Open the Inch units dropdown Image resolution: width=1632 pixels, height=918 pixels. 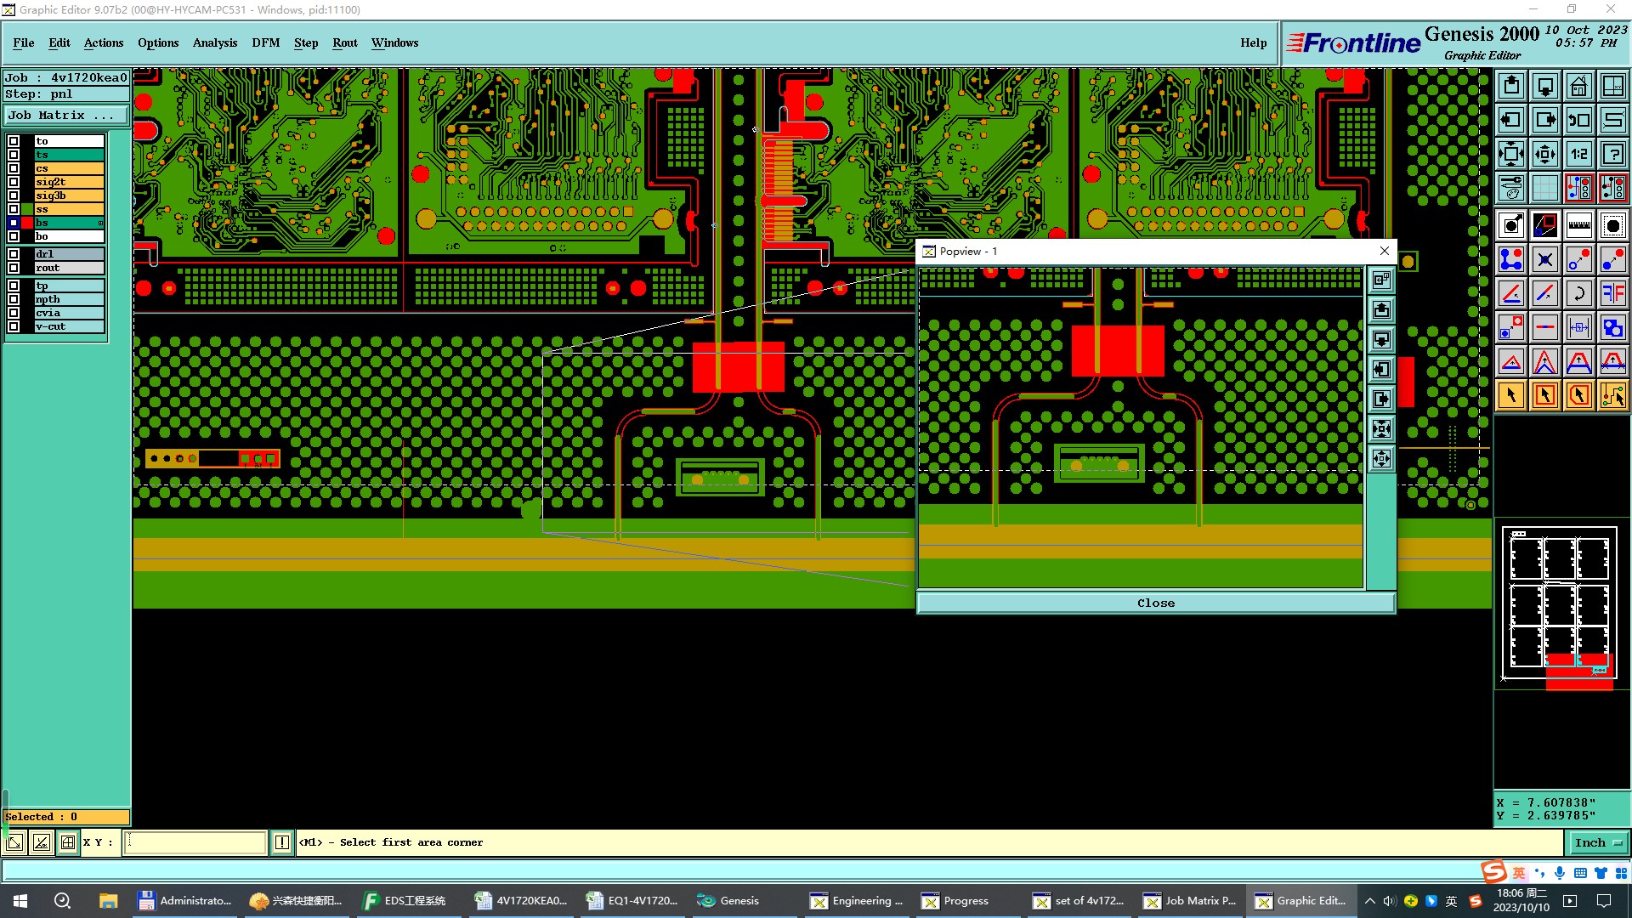coord(1598,842)
